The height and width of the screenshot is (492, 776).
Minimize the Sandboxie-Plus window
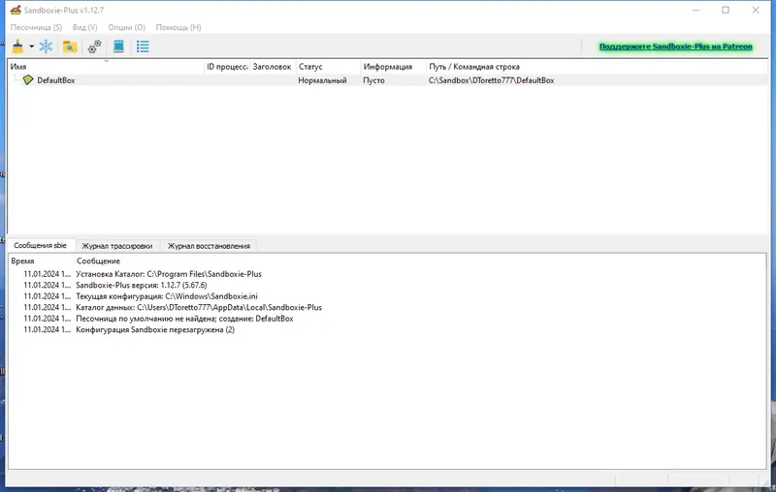click(x=695, y=10)
